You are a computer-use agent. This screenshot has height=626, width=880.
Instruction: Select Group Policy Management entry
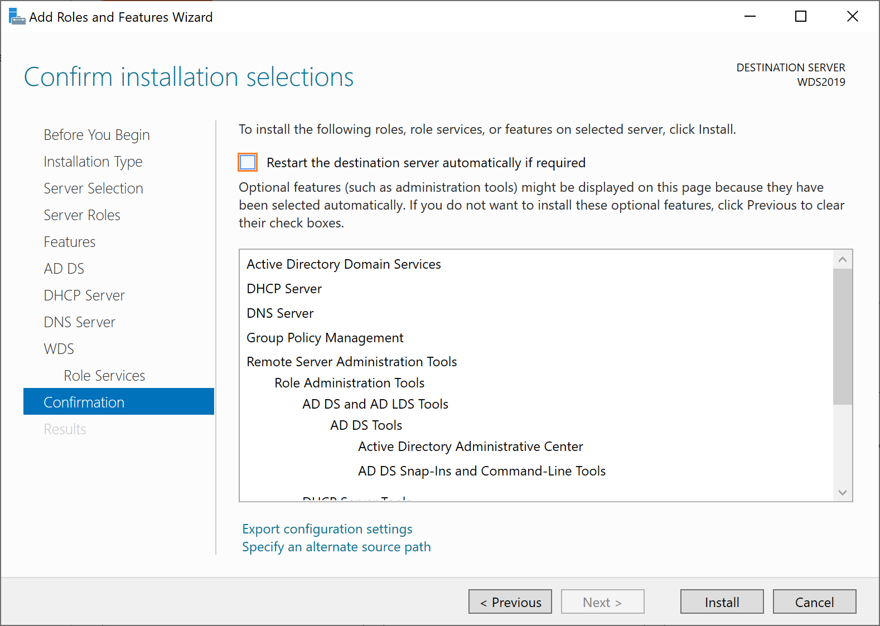(x=325, y=338)
